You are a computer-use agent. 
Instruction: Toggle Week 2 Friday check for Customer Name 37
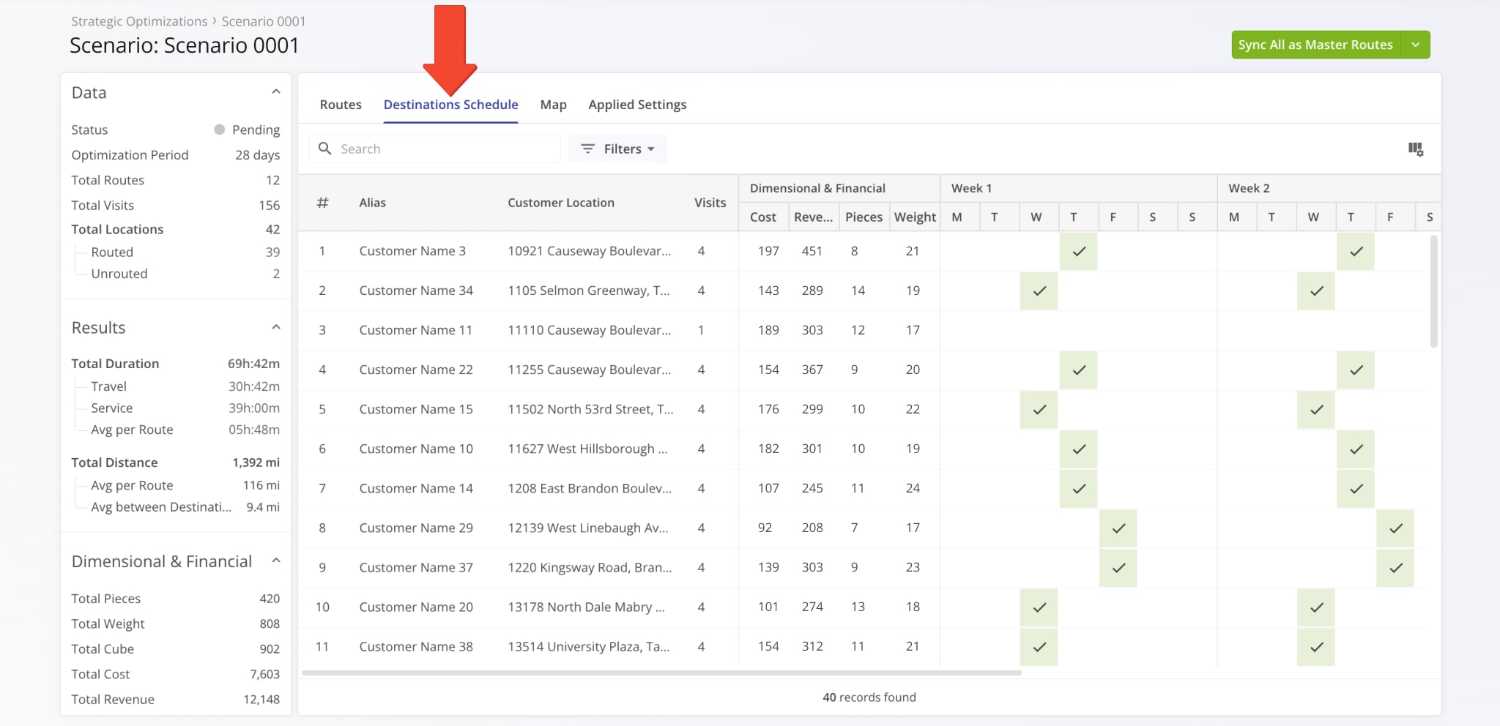(1395, 568)
